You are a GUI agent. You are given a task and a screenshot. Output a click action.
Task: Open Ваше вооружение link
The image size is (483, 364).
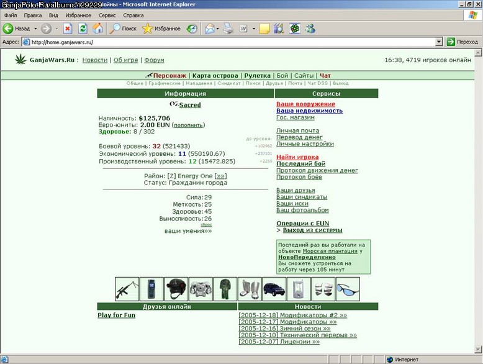pyautogui.click(x=305, y=104)
